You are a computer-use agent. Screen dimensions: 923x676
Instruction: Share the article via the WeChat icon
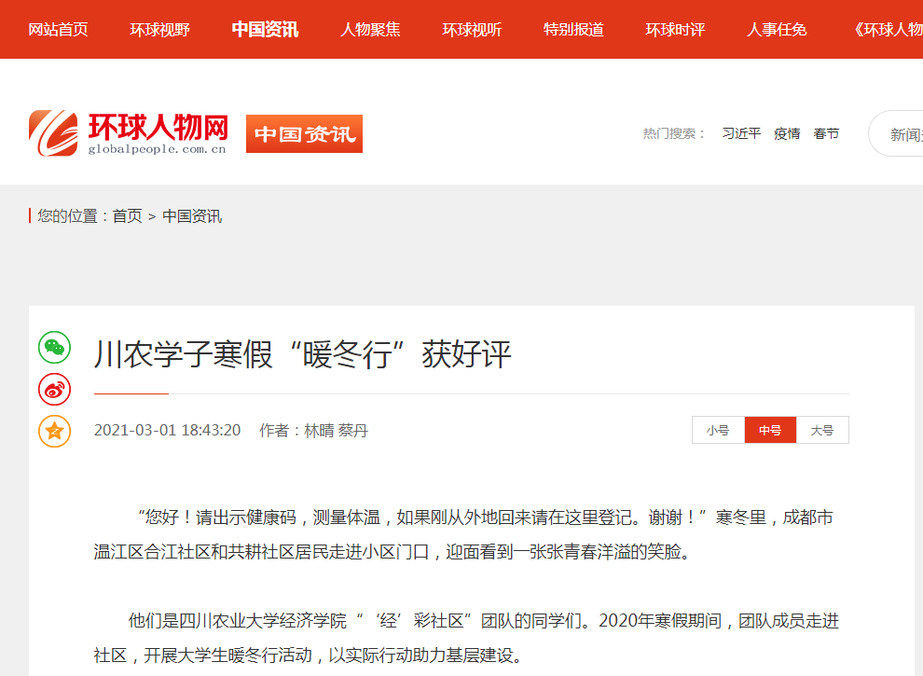55,348
